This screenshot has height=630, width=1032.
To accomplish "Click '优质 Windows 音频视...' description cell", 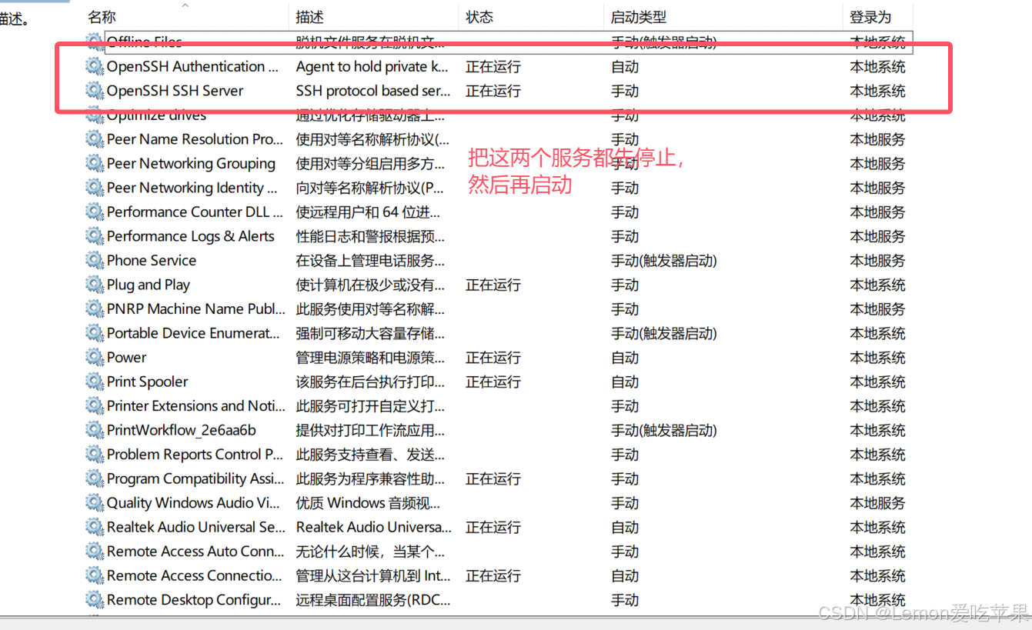I will (x=368, y=503).
